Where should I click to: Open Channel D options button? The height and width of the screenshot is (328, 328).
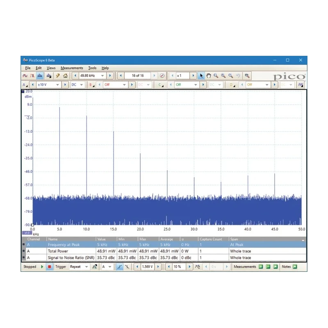pyautogui.click(x=232, y=85)
